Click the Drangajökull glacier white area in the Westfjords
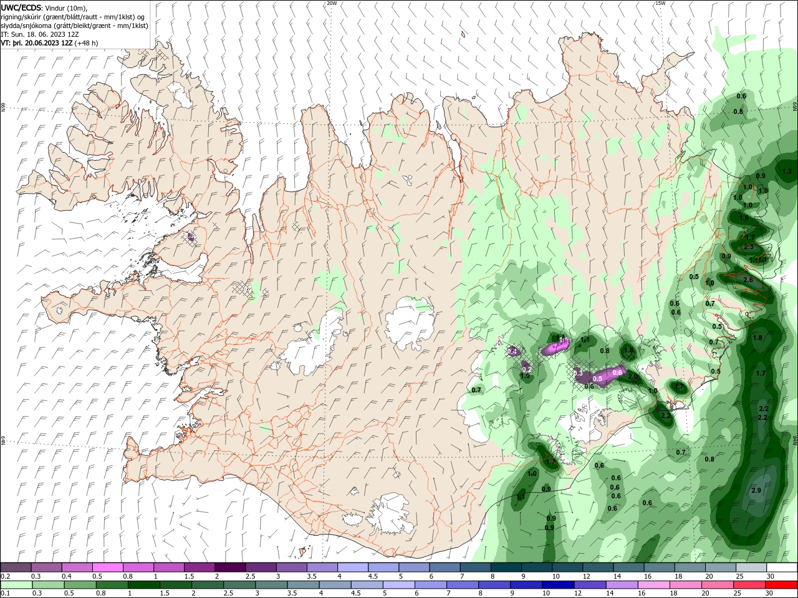Image resolution: width=798 pixels, height=598 pixels. click(x=181, y=95)
